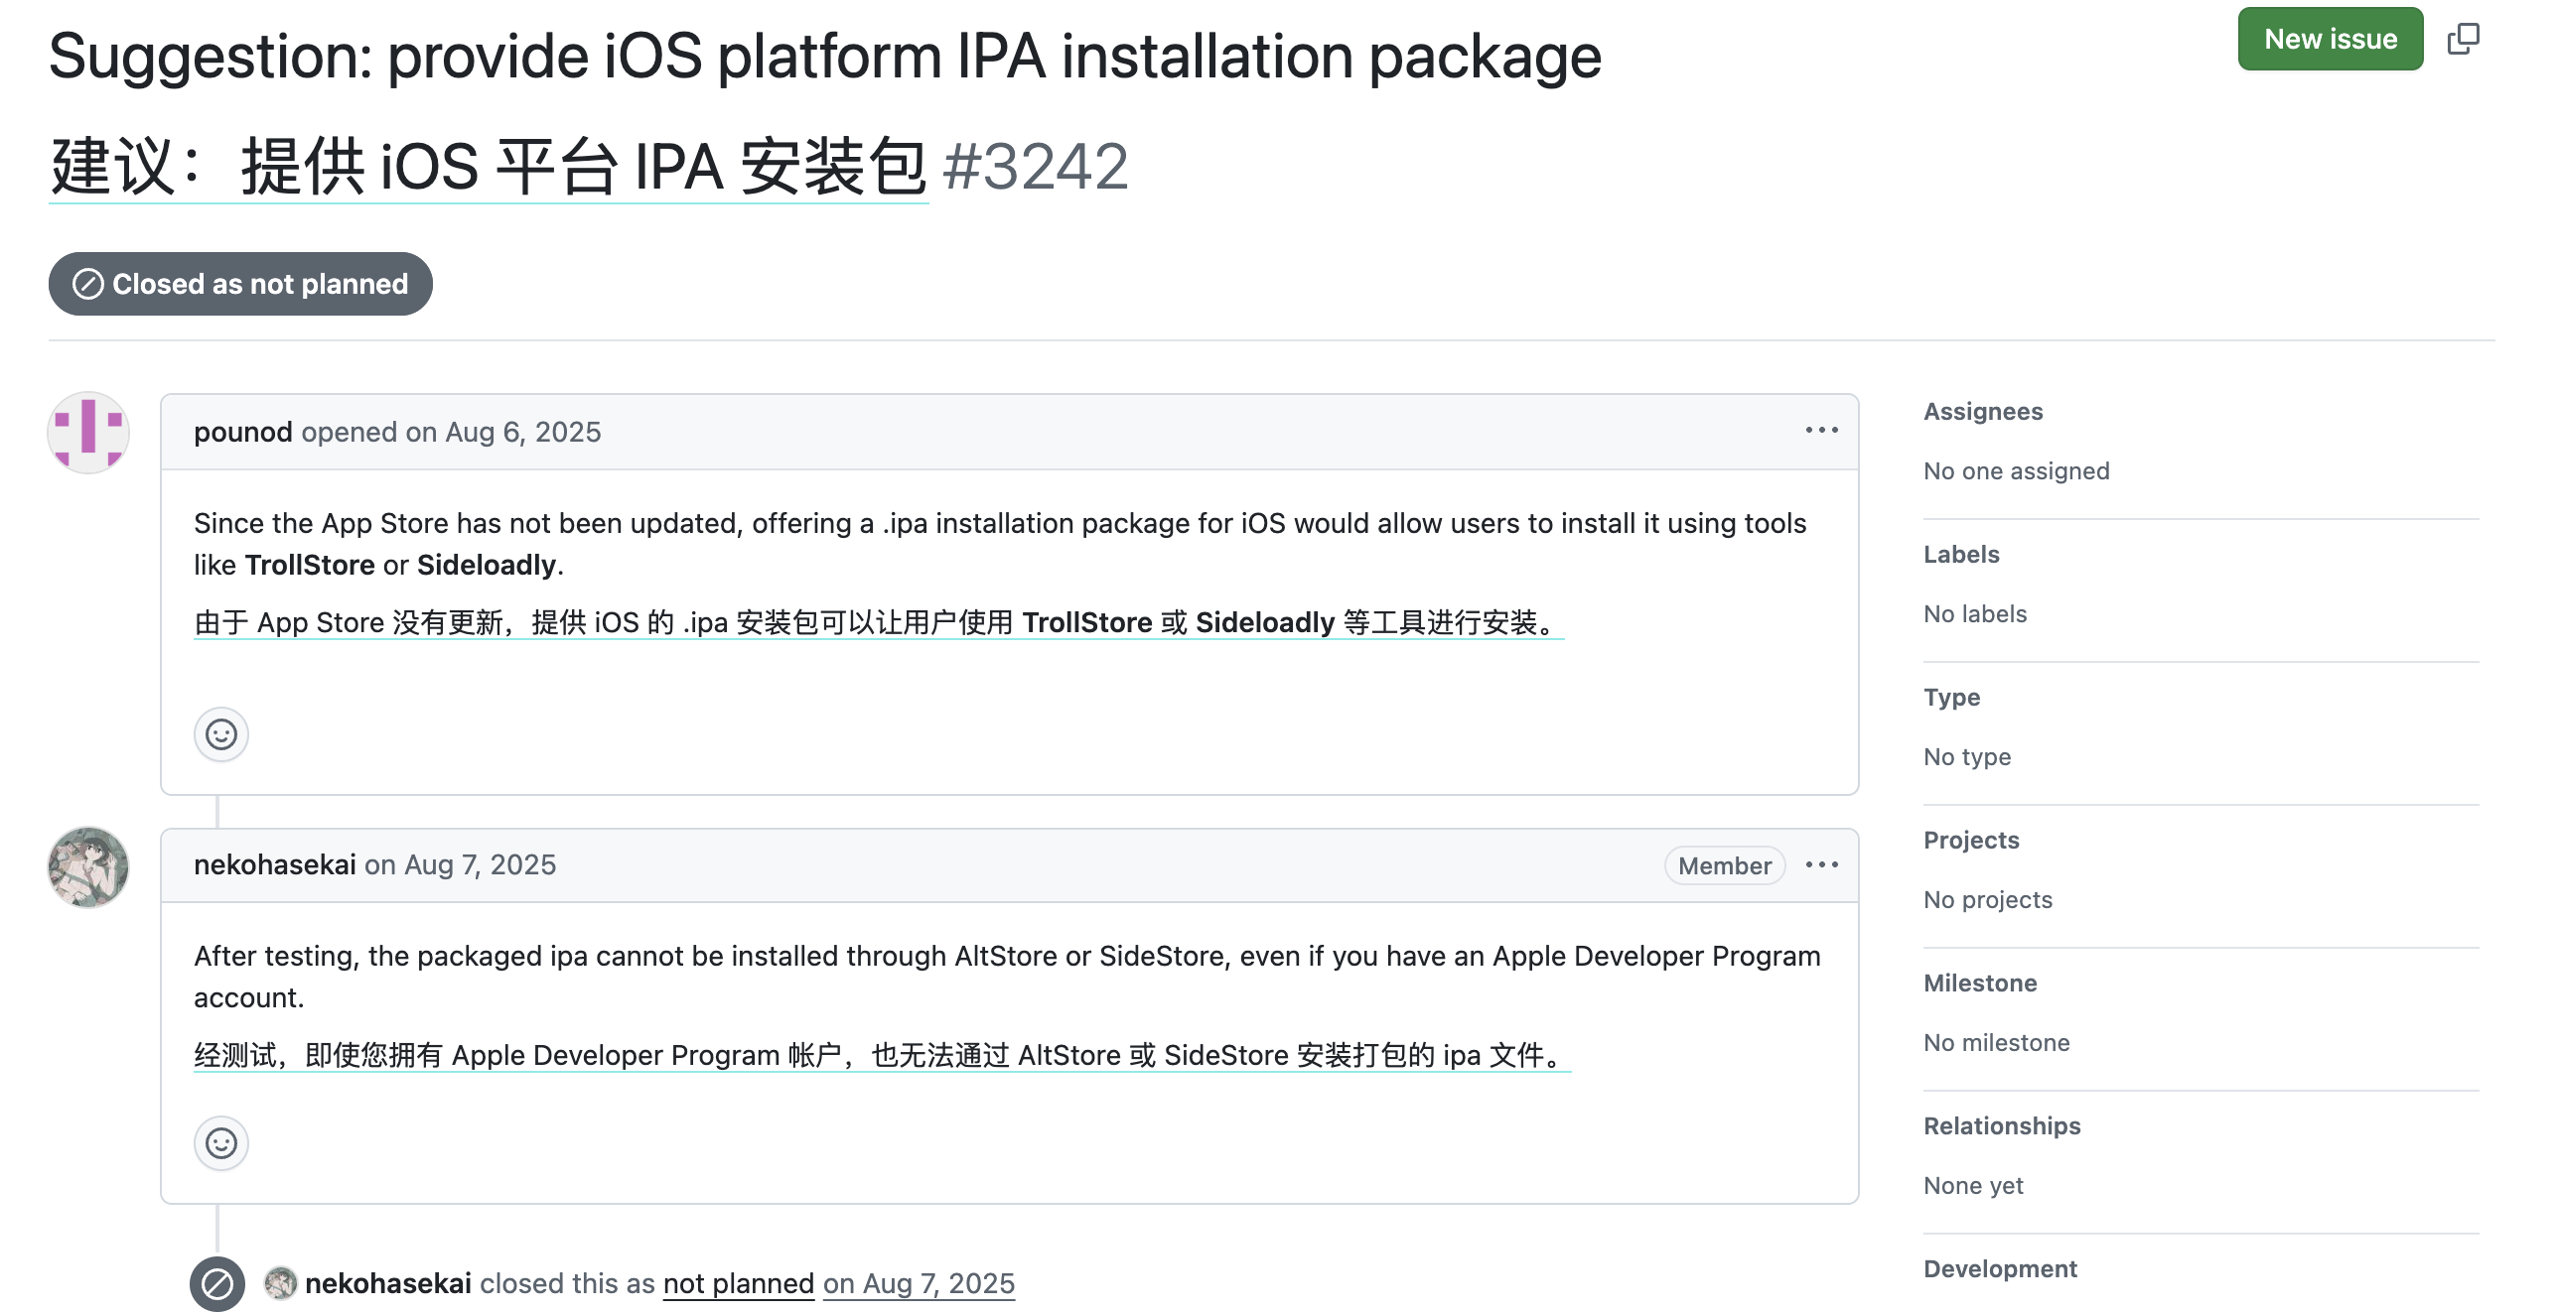Open pounod's profile link

(x=242, y=432)
